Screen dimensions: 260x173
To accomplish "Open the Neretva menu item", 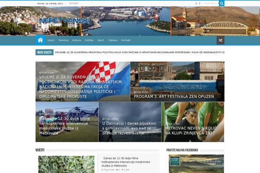I will tap(63, 40).
